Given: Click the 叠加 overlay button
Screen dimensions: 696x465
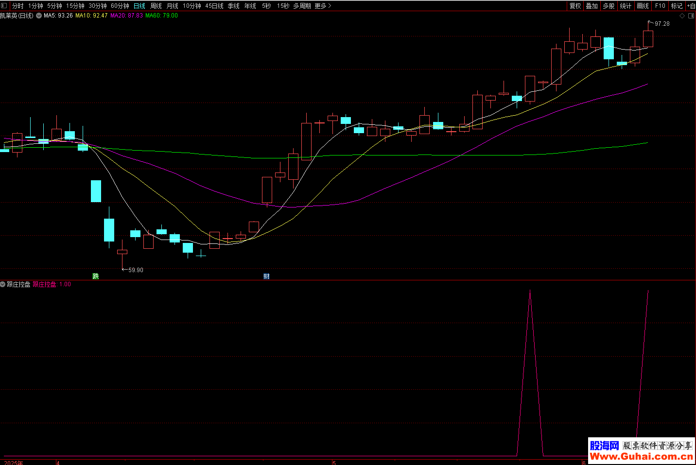Looking at the screenshot, I should click(x=592, y=6).
